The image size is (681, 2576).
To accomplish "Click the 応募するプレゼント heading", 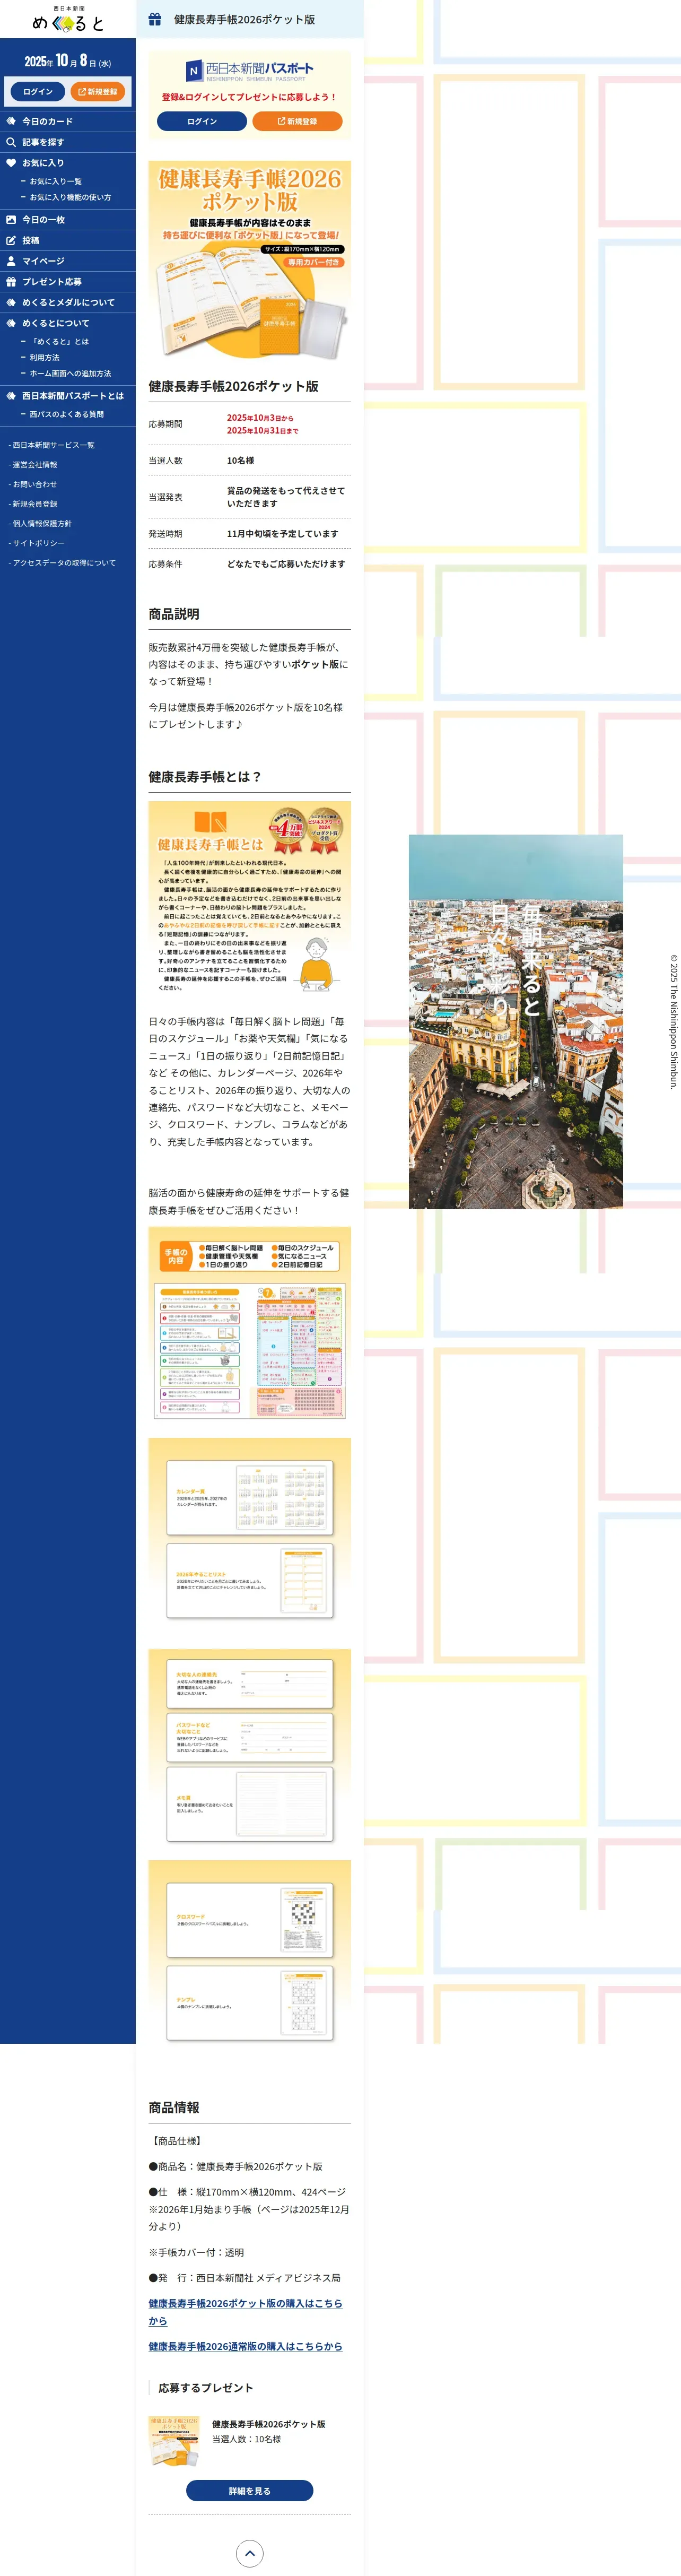I will [206, 2387].
